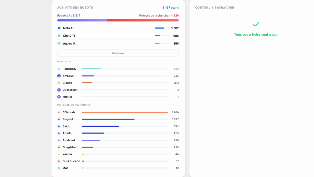
Task: Click the 'CONTENU À RAFRAÎCHIR' heading
Action: pyautogui.click(x=215, y=8)
